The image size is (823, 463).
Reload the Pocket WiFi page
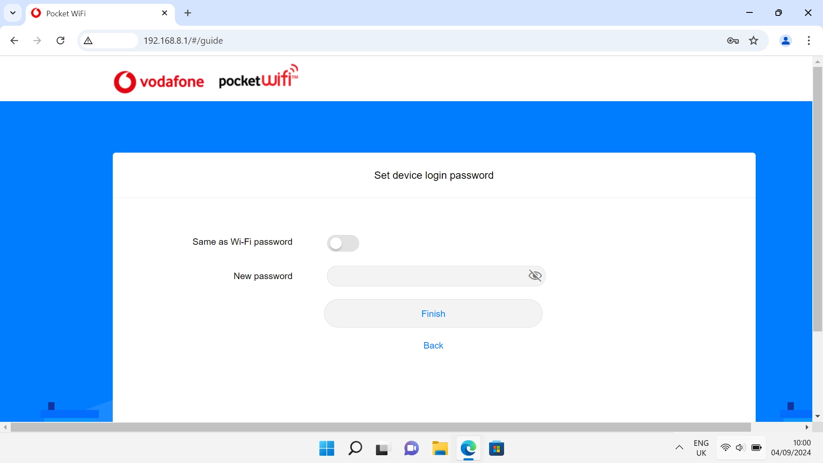(60, 40)
